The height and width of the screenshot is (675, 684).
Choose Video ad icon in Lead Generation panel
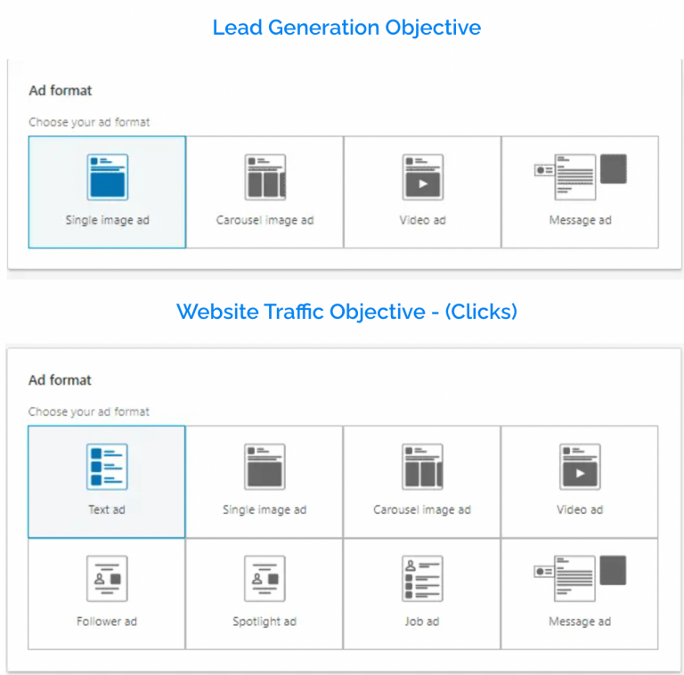pyautogui.click(x=422, y=176)
